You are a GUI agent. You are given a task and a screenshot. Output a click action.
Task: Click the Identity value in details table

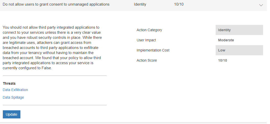click(224, 30)
